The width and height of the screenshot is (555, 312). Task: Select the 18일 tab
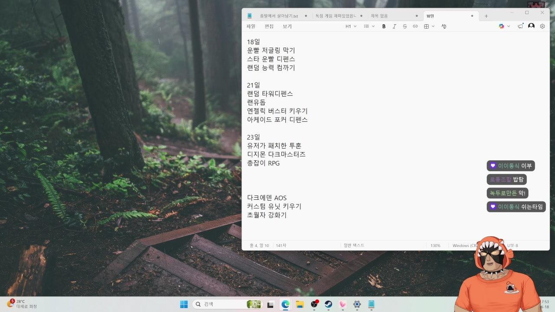(430, 16)
